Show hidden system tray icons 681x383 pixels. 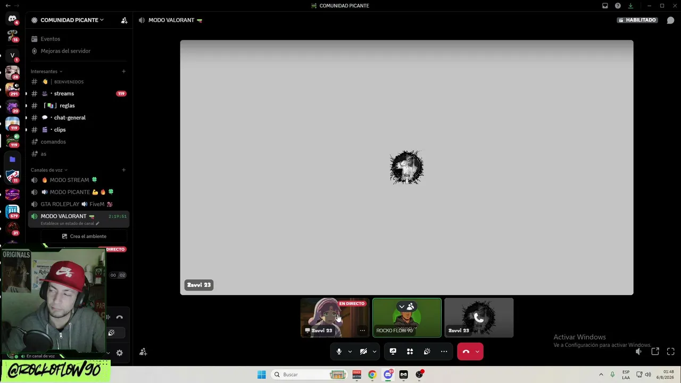pos(601,374)
